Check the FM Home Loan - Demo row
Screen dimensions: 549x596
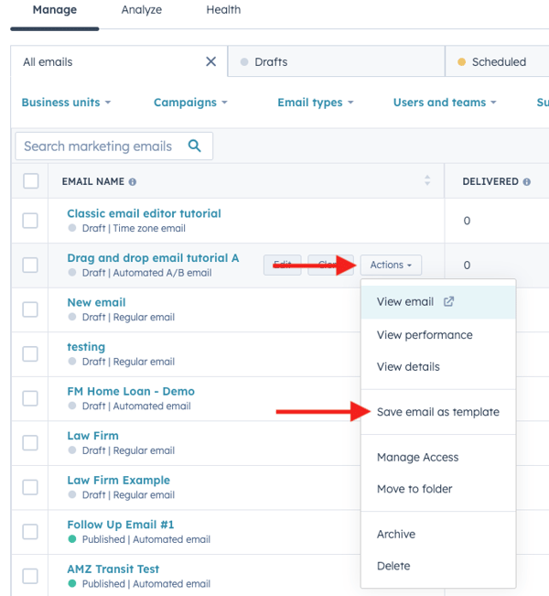click(30, 398)
